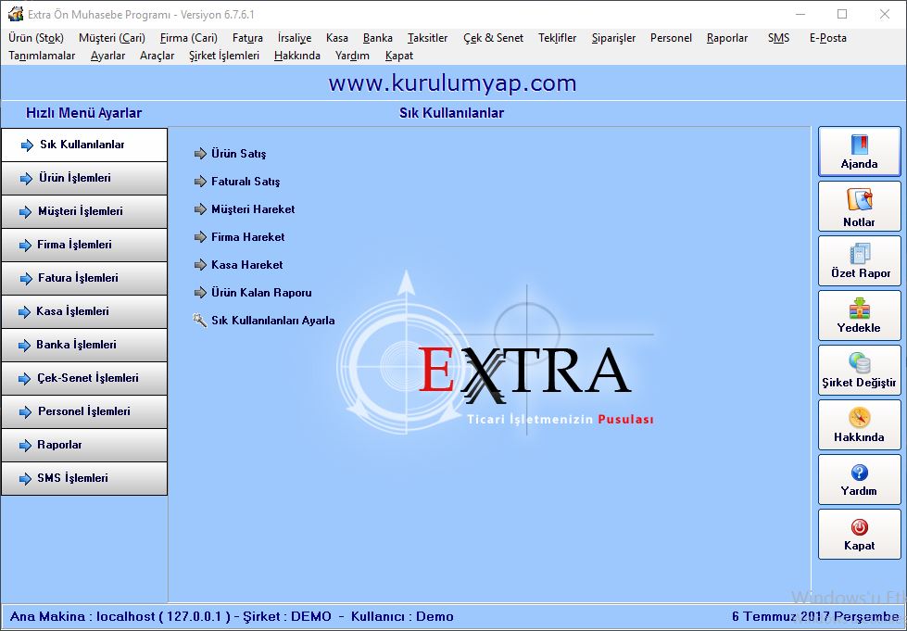Click Kapat in the menu bar
Viewport: 907px width, 631px height.
(x=399, y=56)
